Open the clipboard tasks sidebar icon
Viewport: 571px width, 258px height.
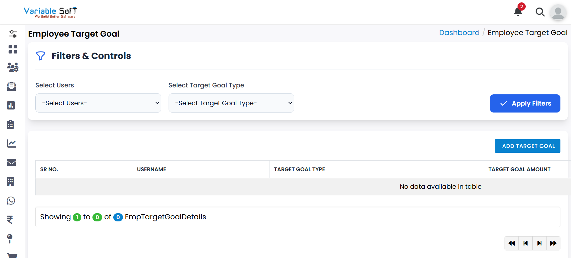pos(11,124)
